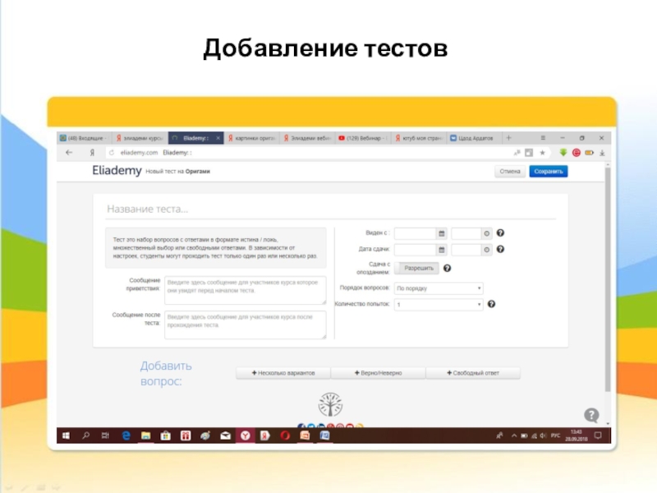Viewport: 657px width, 493px height.
Task: Add 'Несколько вариантов' question
Action: (x=283, y=373)
